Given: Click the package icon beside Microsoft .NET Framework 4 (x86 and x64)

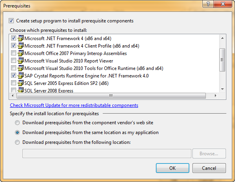Looking at the screenshot, I should click(x=20, y=38).
